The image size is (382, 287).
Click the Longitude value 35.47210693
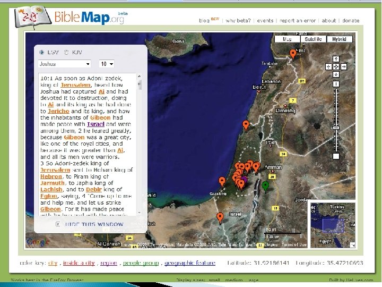tap(345, 263)
